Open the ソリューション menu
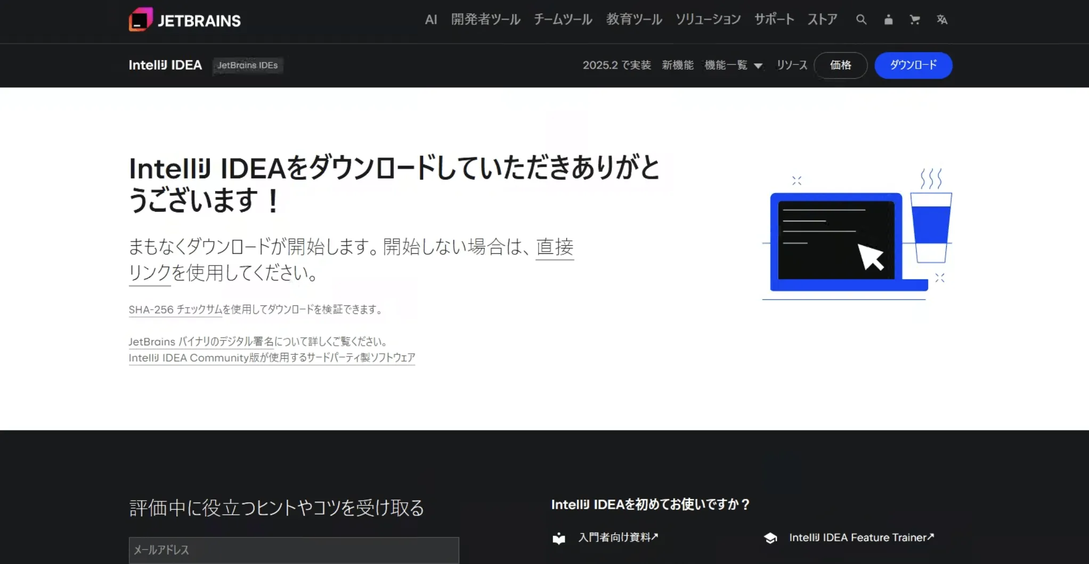The width and height of the screenshot is (1089, 564). (x=708, y=20)
